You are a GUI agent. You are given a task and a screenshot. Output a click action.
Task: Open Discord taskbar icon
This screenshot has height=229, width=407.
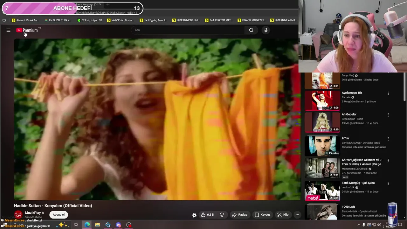[x=118, y=225]
